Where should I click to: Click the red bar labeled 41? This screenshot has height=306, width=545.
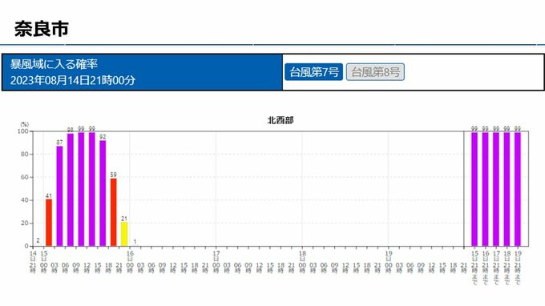point(49,223)
